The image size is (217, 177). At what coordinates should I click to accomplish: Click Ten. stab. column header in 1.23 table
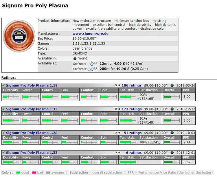[128, 114]
